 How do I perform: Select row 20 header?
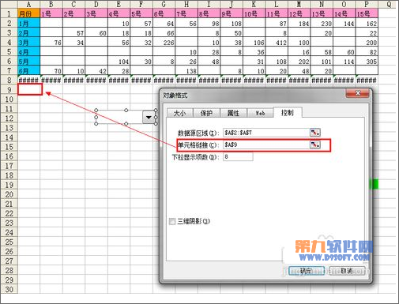9,194
